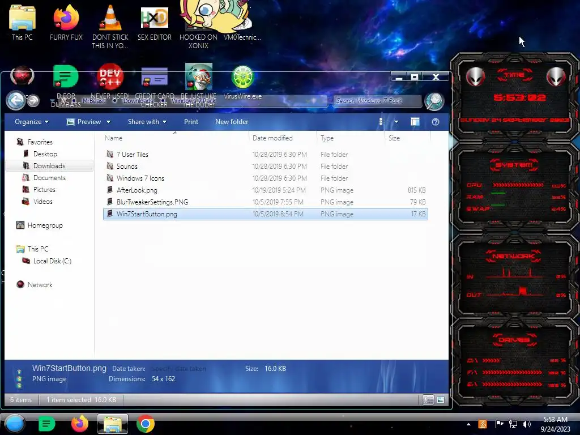The image size is (580, 435).
Task: Select Downloads in the address breadcrumb
Action: click(138, 101)
